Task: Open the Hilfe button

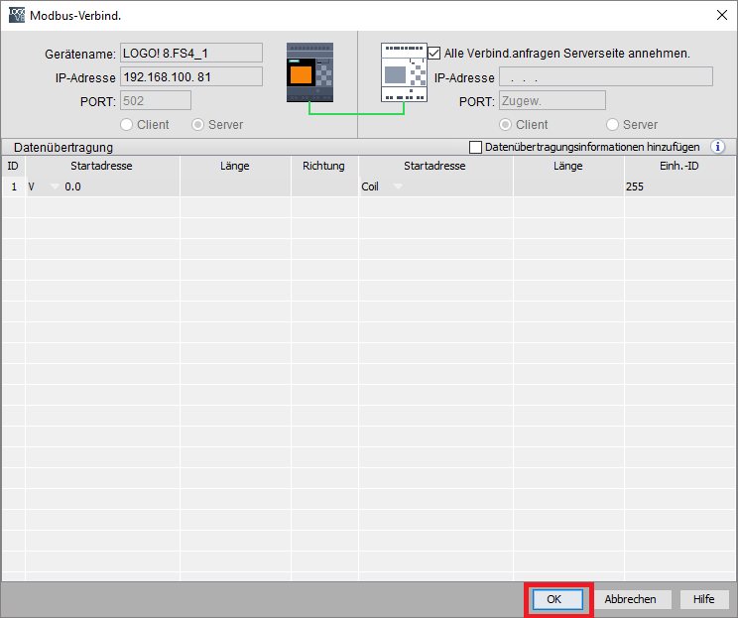Action: tap(703, 599)
